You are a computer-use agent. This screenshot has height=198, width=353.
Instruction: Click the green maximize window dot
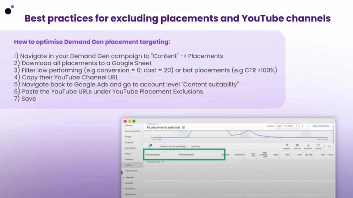(x=134, y=121)
